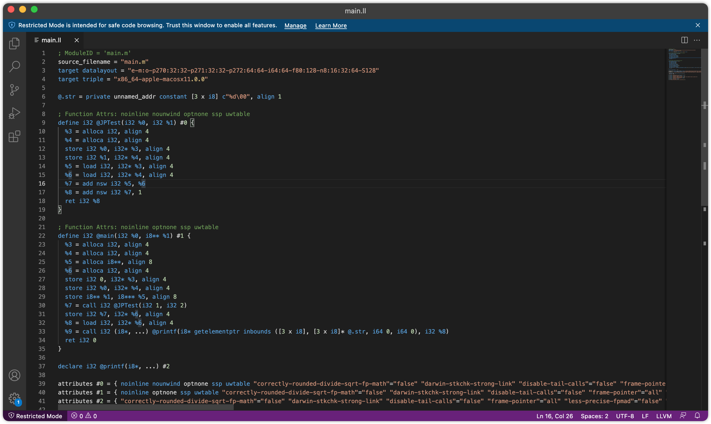Open the Extensions view icon
This screenshot has width=711, height=424.
tap(14, 136)
